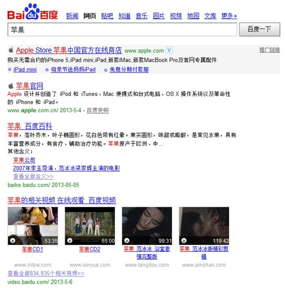This screenshot has height=288, width=285.
Task: Open 苹果的相关视频 在线观看 百度视频 result
Action: (x=61, y=200)
